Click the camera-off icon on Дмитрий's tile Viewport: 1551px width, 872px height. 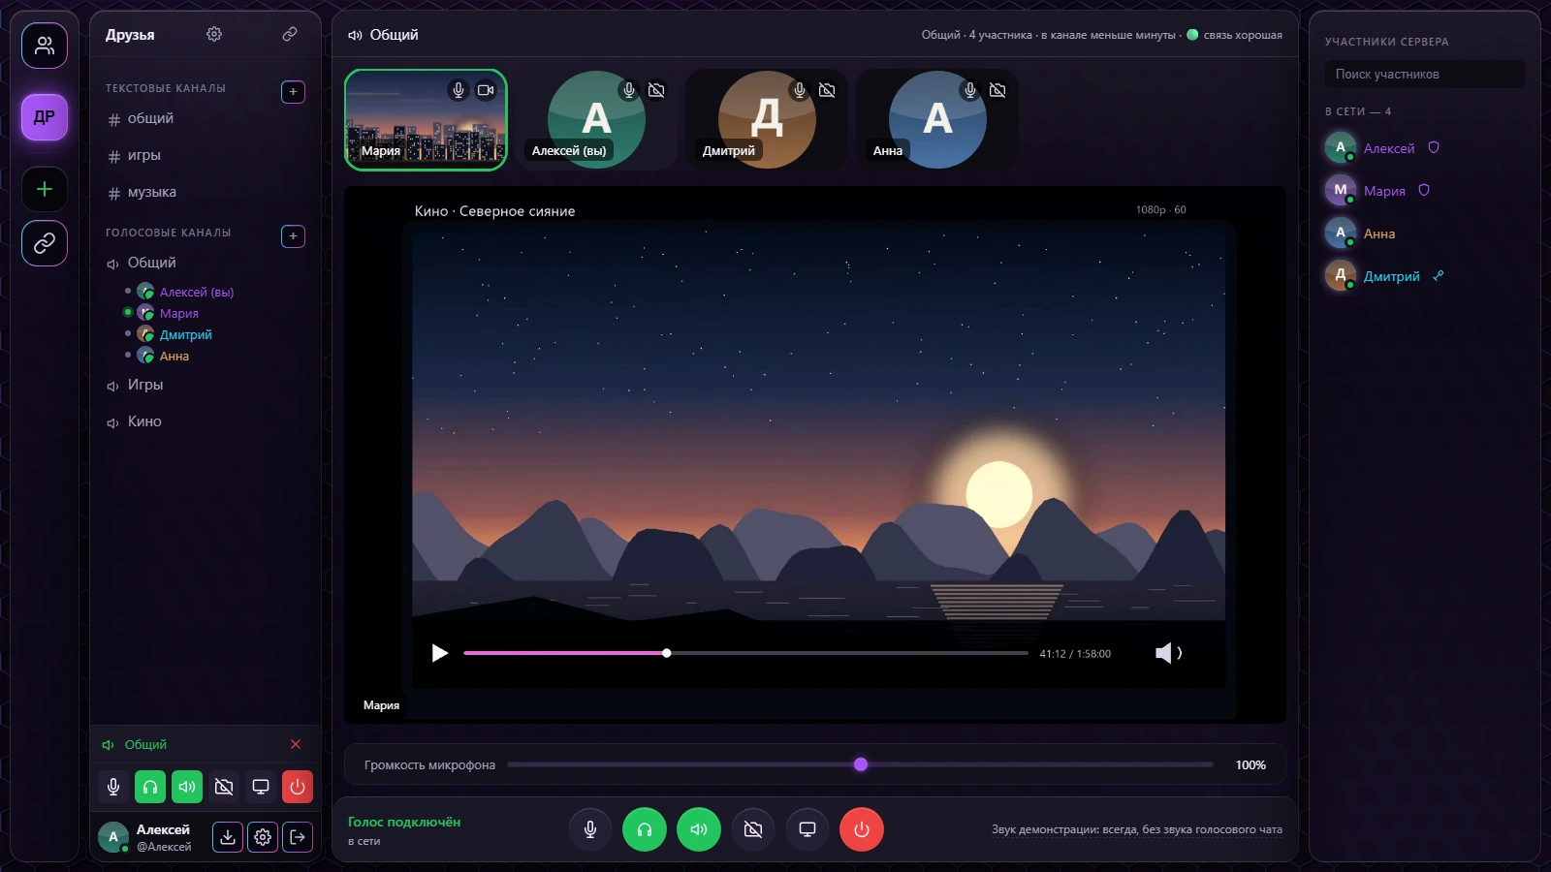827,90
